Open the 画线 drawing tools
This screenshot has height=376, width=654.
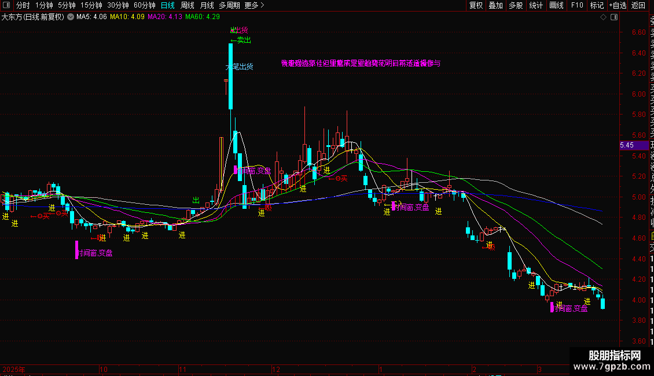(556, 5)
